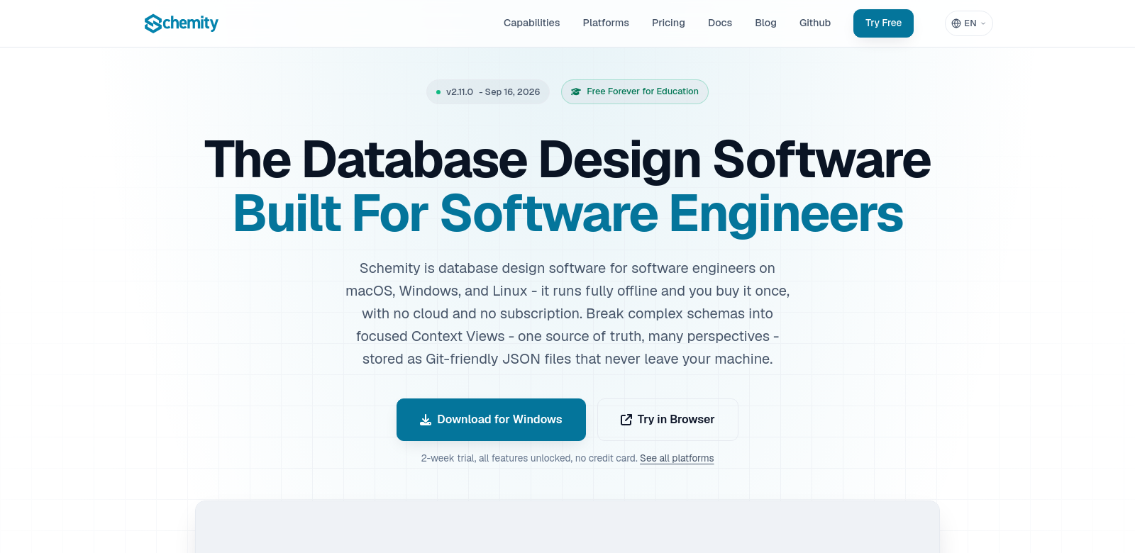Open the Capabilities menu item
This screenshot has width=1135, height=553.
tap(531, 23)
